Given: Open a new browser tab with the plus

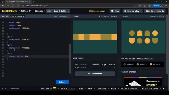Looking at the screenshot, I should 34,2.
